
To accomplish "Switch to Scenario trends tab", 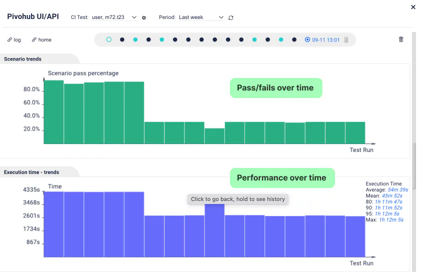I will (x=22, y=59).
